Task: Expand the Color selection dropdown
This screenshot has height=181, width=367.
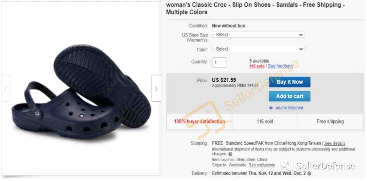Action: (x=258, y=49)
